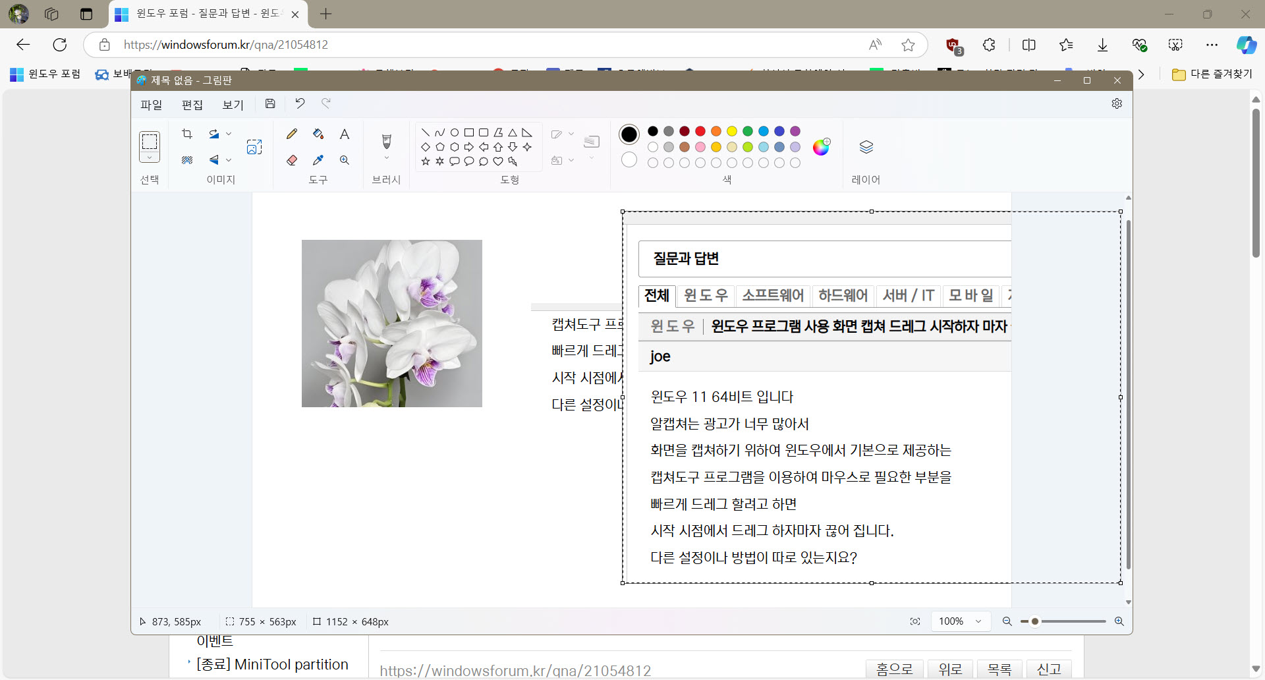The width and height of the screenshot is (1265, 680).
Task: Open the Brushes tool button
Action: point(387,141)
